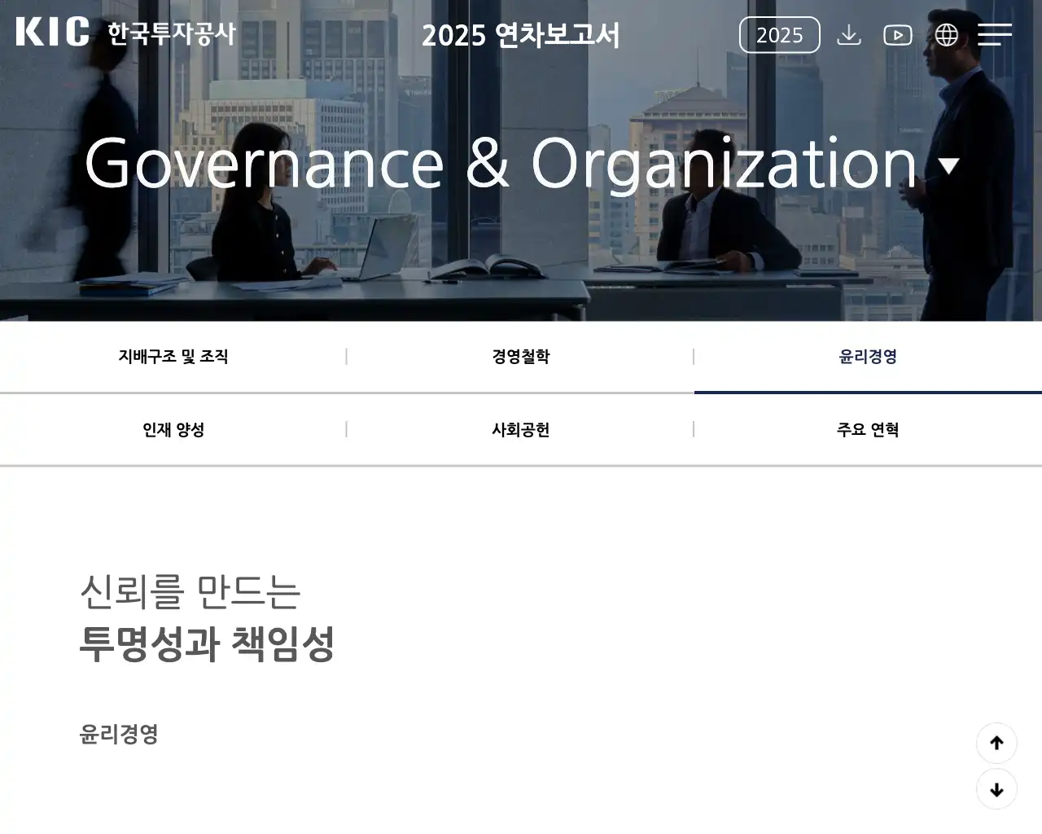Switch to the 지배구조 및 조직 tab
Image resolution: width=1042 pixels, height=834 pixels.
pyautogui.click(x=173, y=357)
